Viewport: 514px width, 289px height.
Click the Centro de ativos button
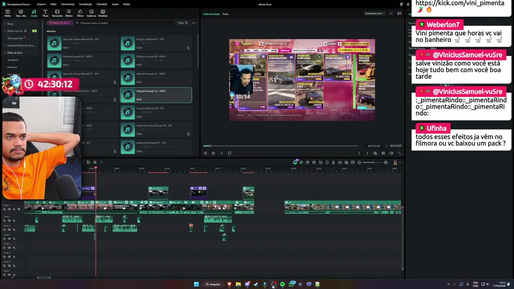60,23
